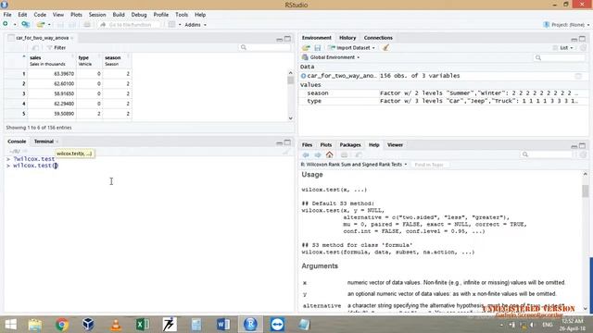This screenshot has height=333, width=593.
Task: Click the Help pane search box
Action: point(547,154)
